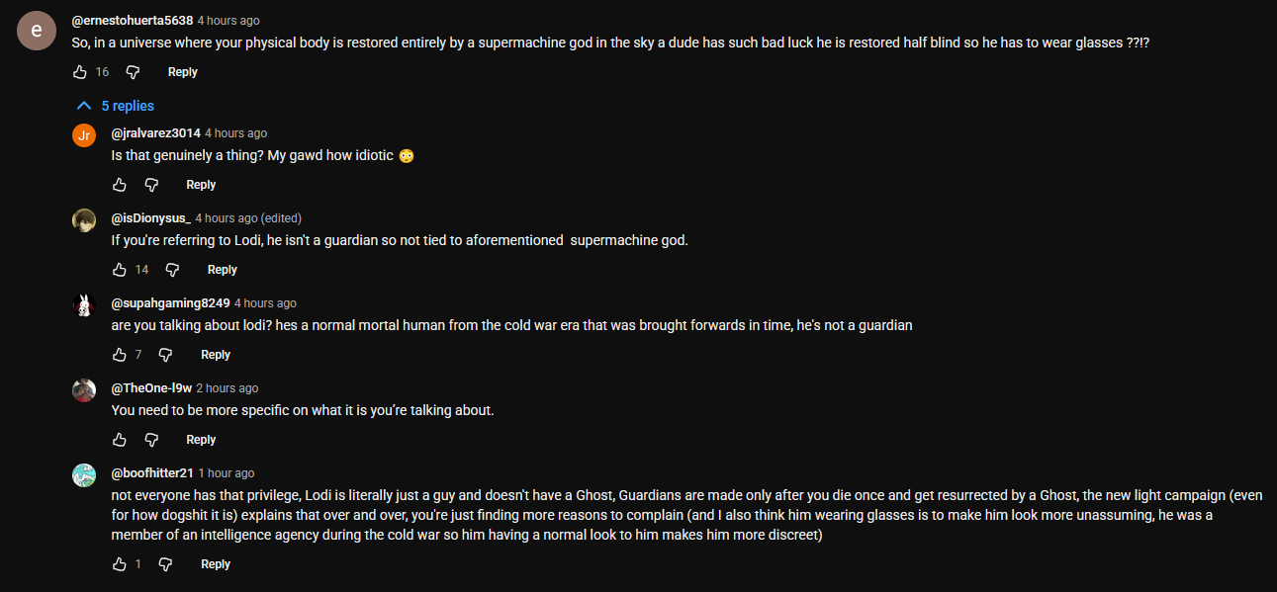Like @boofhitter21's reply

point(120,564)
